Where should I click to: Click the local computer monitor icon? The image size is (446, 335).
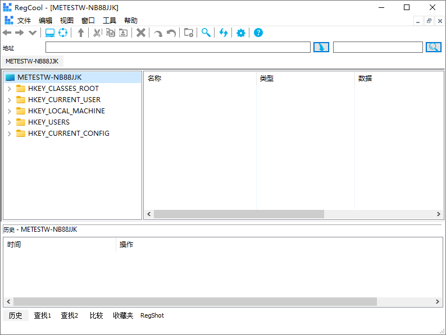tap(50, 33)
